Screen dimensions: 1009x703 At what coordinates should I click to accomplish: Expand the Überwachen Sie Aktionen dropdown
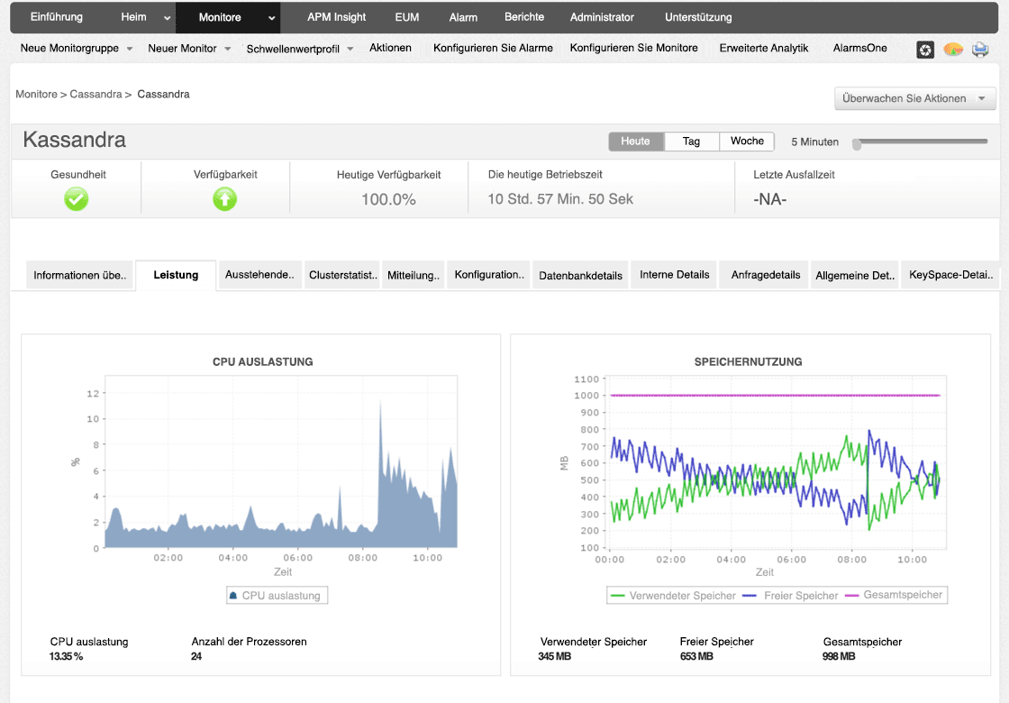pos(914,98)
